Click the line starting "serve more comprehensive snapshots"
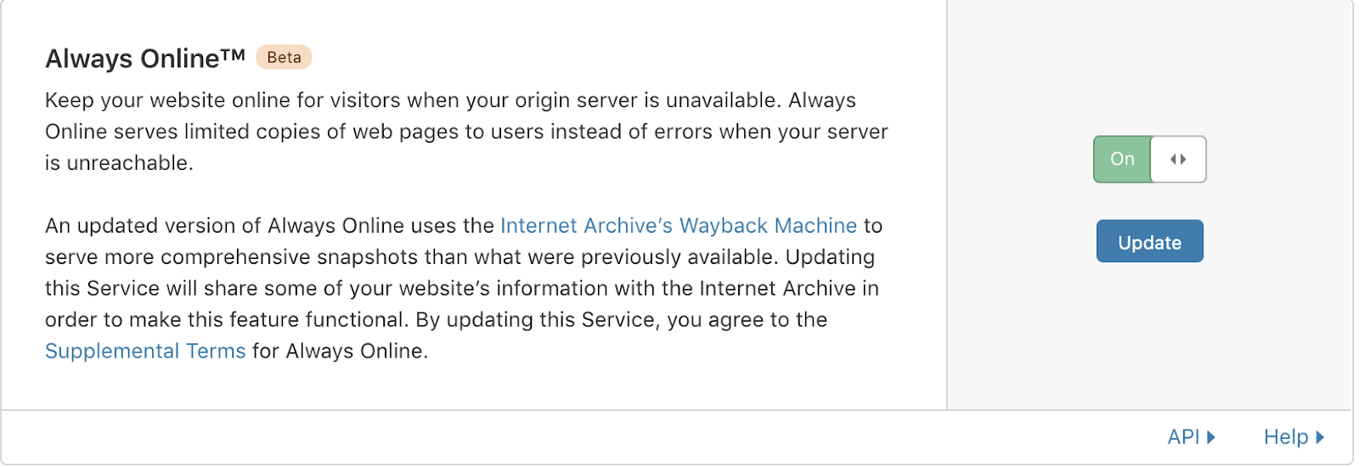This screenshot has height=467, width=1359. click(460, 257)
